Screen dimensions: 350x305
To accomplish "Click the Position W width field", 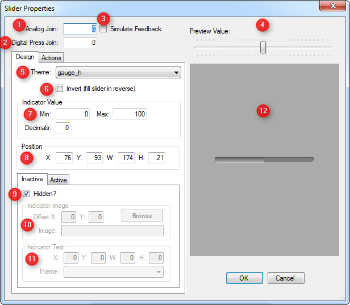I will coord(126,157).
